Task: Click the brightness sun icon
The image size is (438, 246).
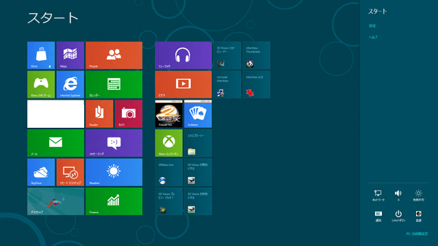Action: 418,195
